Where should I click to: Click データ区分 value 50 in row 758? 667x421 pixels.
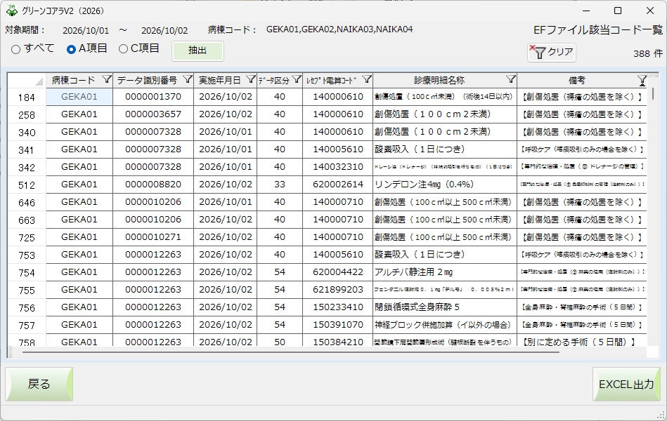tap(280, 341)
